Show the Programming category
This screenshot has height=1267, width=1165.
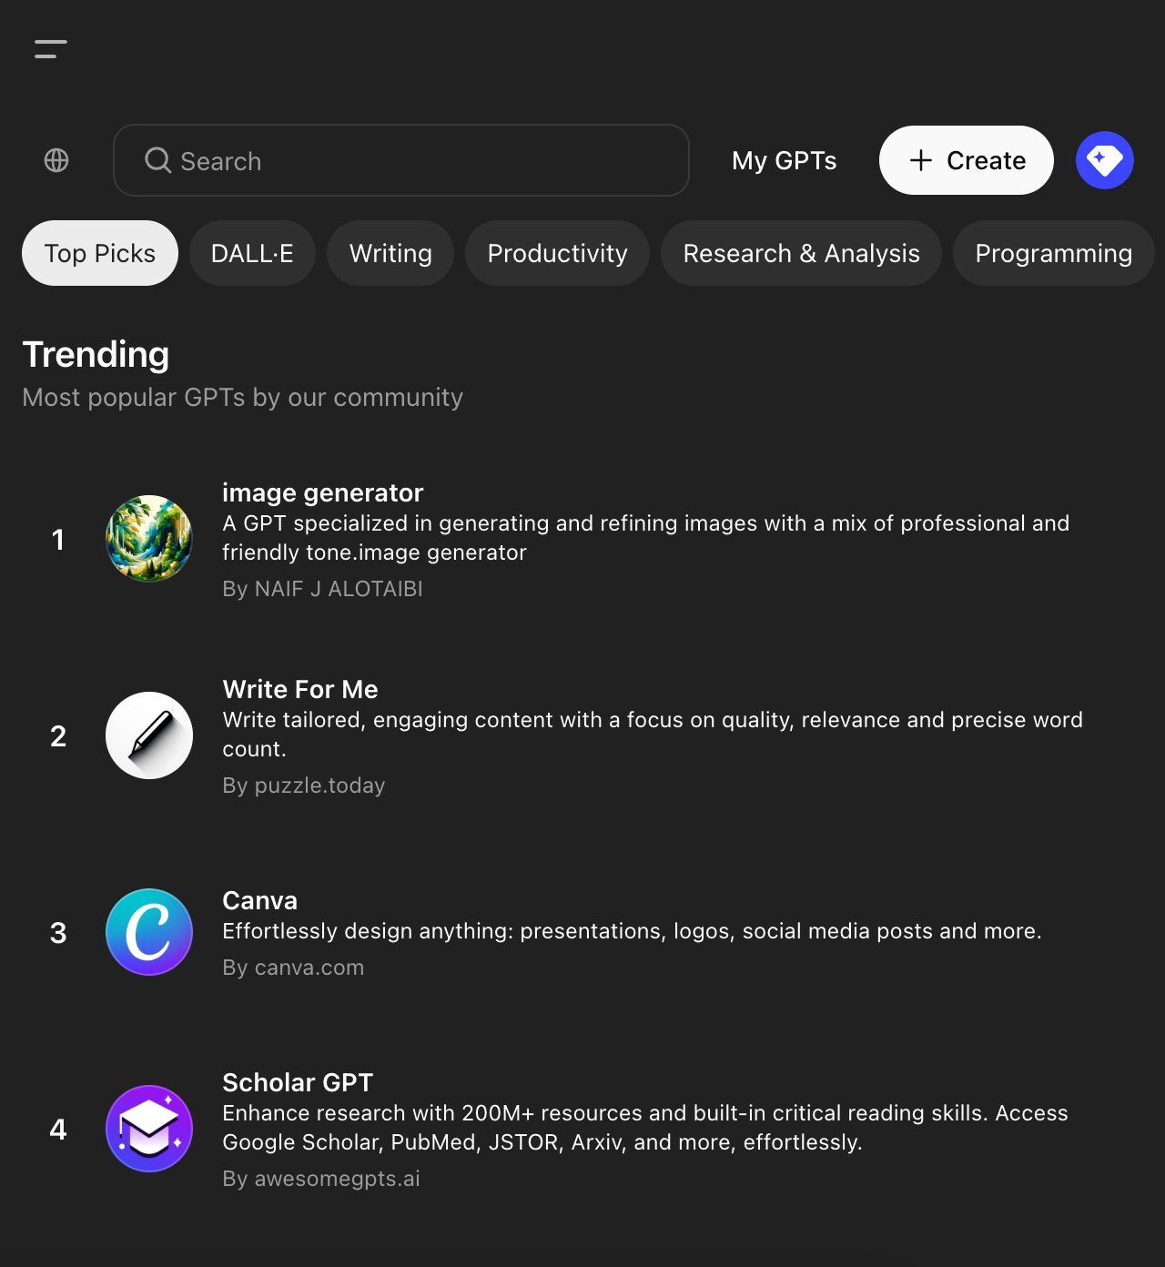point(1053,253)
